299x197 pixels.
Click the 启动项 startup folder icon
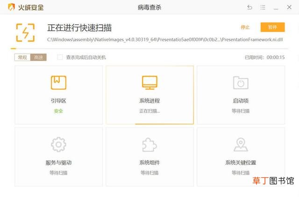[x=241, y=83]
